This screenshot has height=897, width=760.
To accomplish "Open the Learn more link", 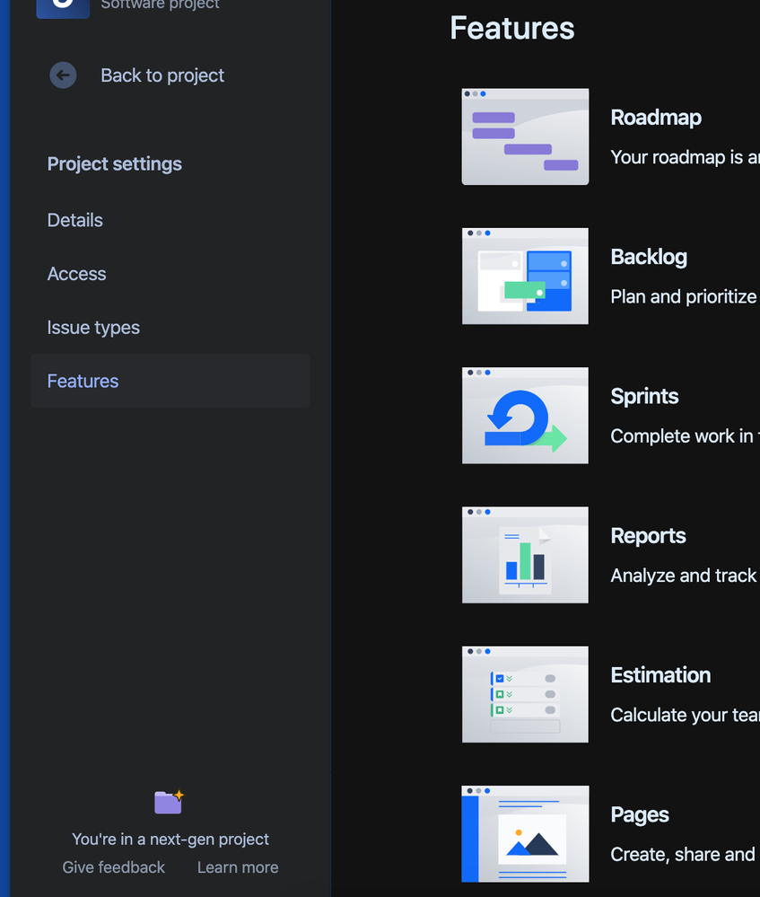I will pos(238,867).
